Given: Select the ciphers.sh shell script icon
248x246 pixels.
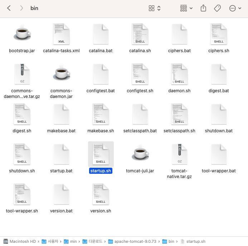Looking at the screenshot, I should pos(219,34).
